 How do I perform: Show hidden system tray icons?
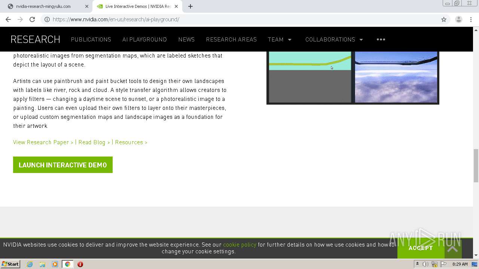pos(417,264)
